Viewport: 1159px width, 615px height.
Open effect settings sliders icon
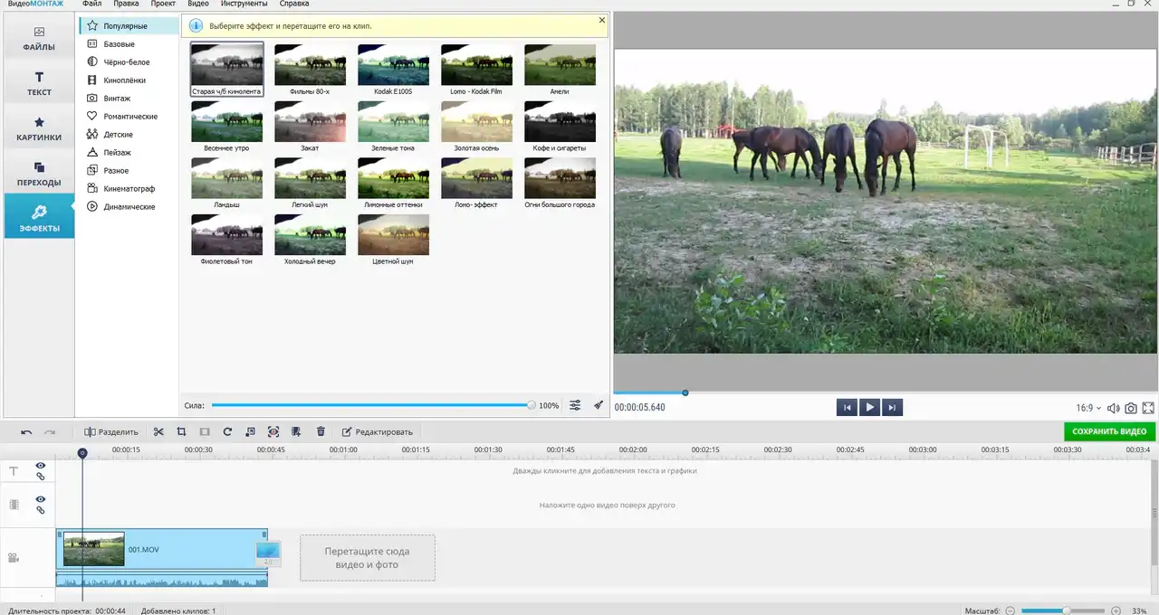[x=575, y=405]
